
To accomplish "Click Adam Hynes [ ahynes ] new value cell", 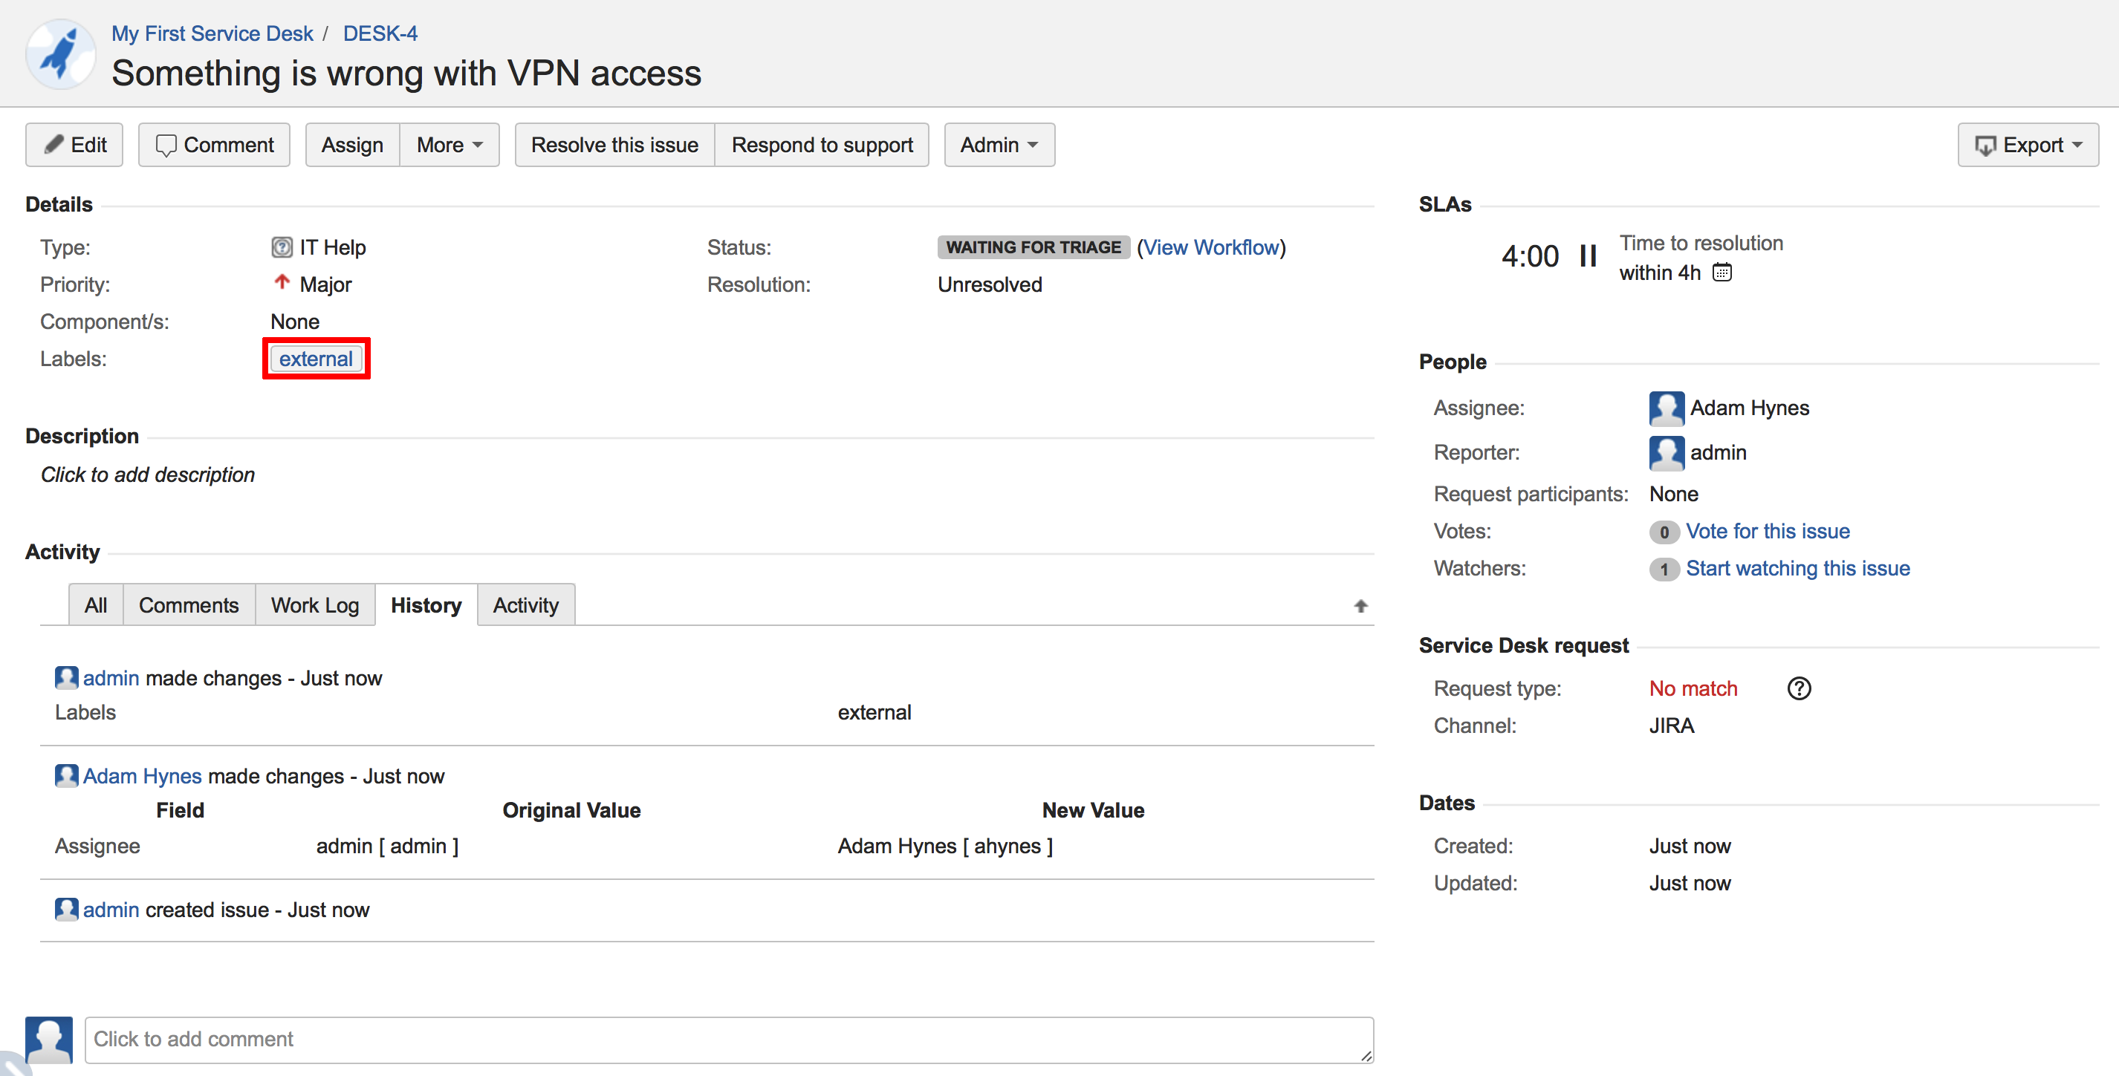I will click(x=945, y=846).
